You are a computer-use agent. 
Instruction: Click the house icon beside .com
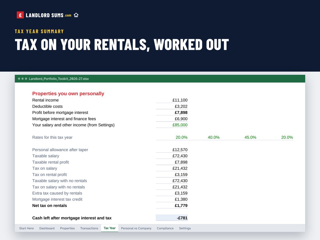tap(76, 15)
